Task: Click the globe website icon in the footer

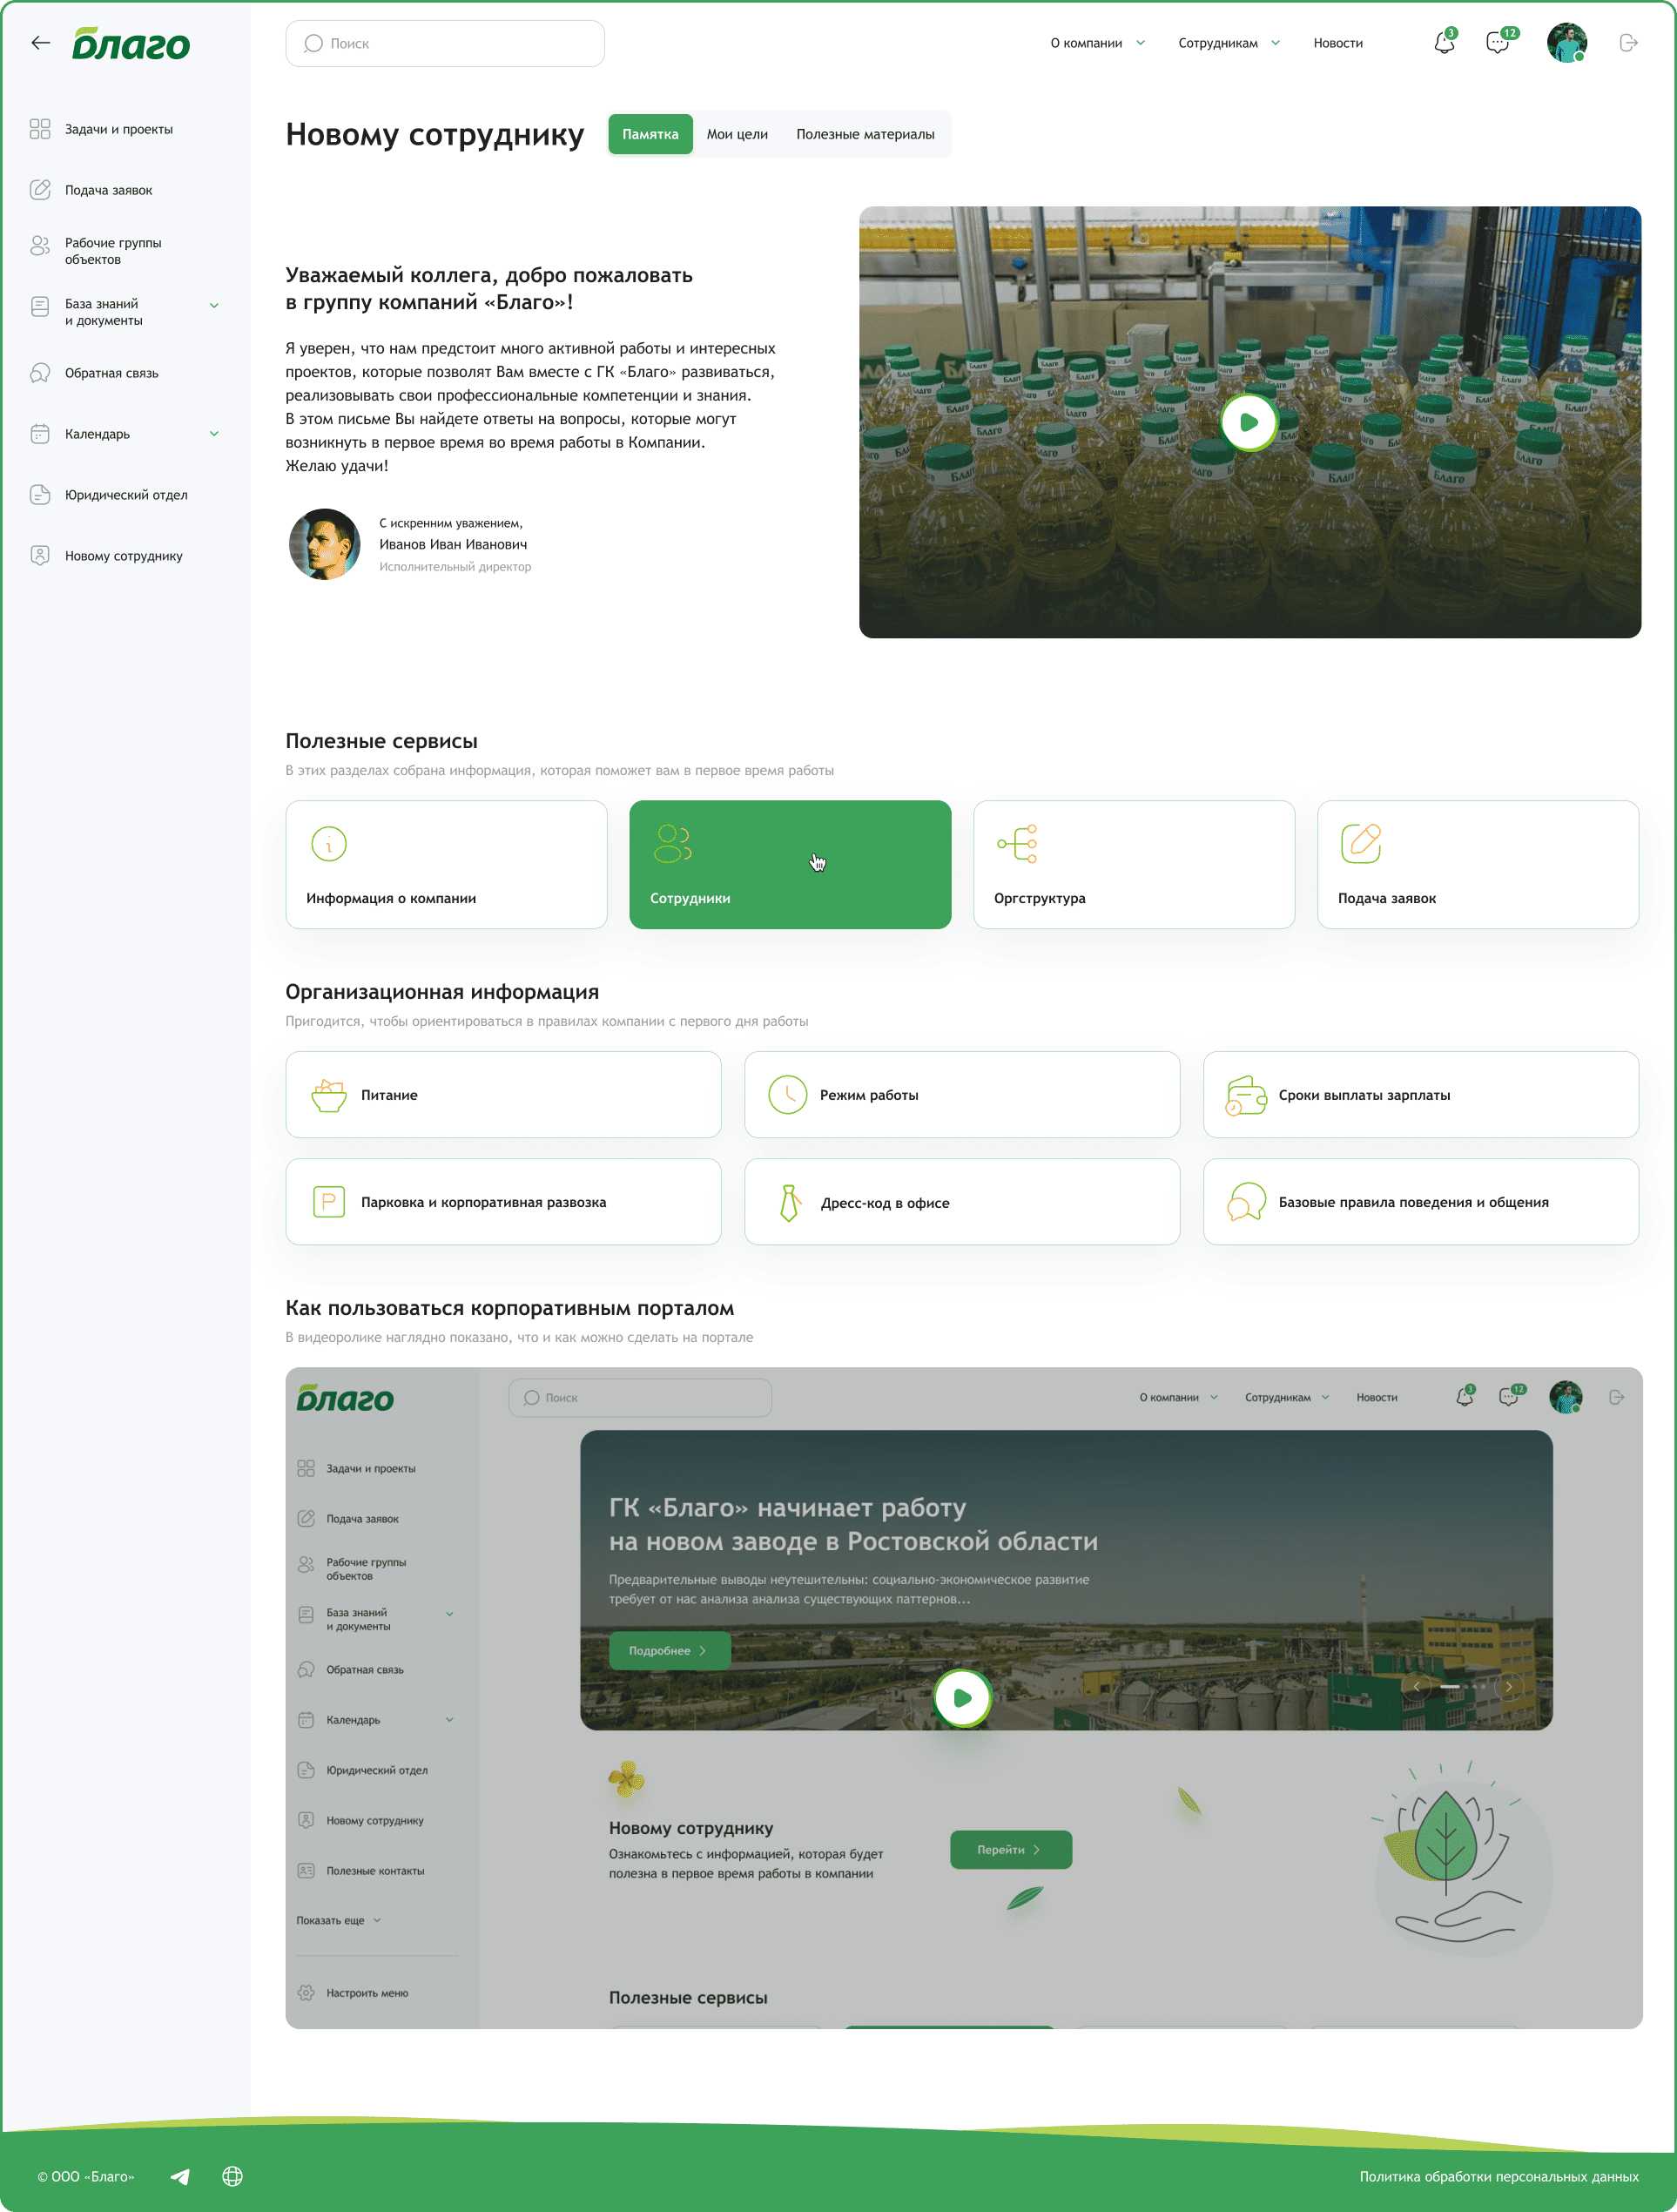Action: [x=232, y=2176]
